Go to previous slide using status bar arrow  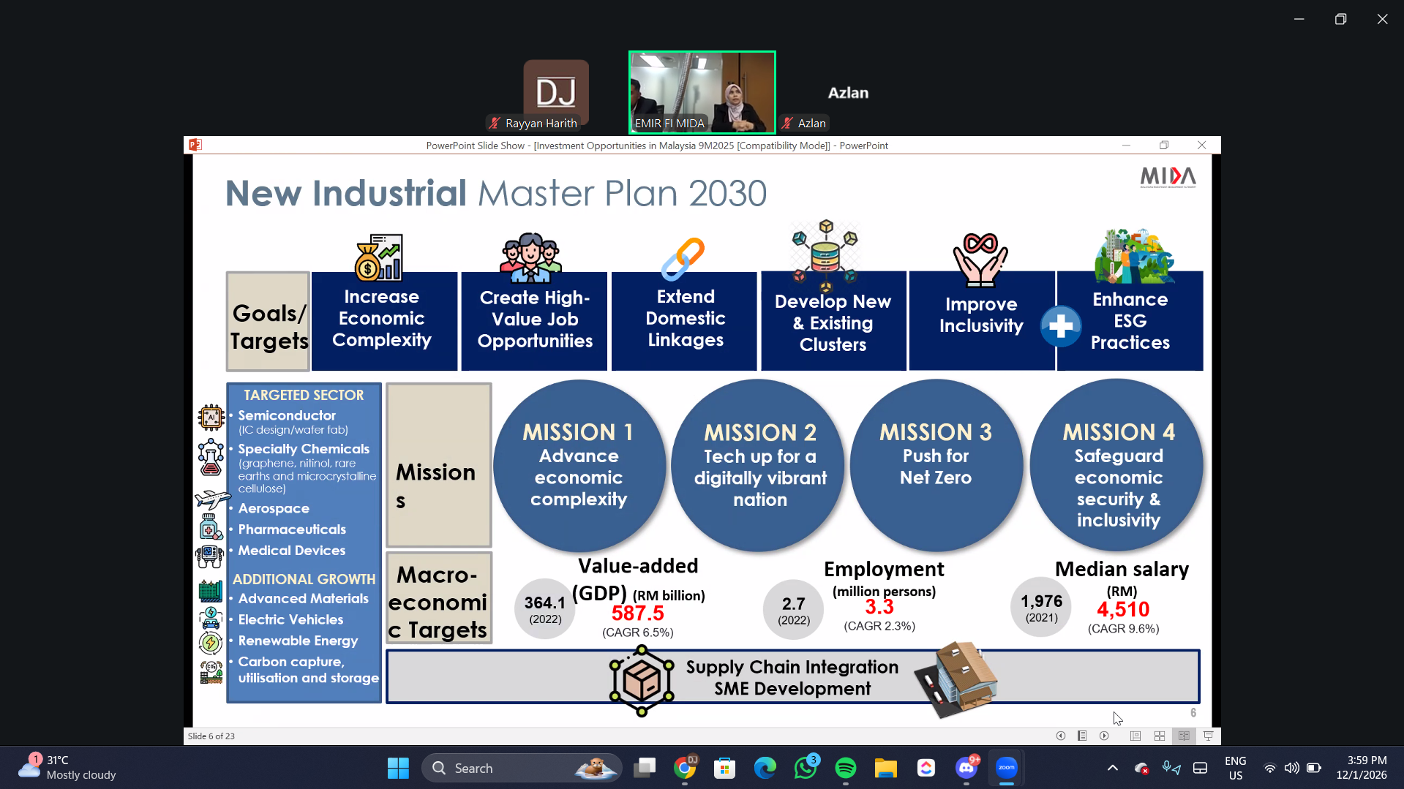[1060, 736]
